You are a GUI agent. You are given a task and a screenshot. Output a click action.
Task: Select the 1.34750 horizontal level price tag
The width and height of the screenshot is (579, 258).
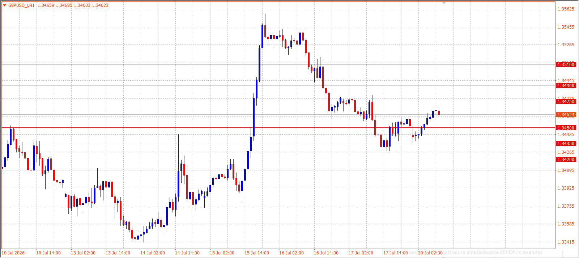(x=566, y=102)
